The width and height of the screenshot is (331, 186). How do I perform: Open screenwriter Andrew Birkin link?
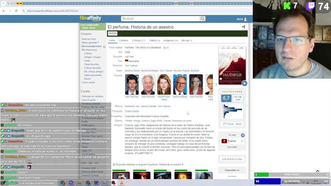pos(132,71)
